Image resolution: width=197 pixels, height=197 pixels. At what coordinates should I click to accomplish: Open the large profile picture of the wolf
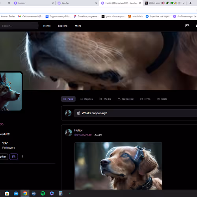(x=11, y=91)
